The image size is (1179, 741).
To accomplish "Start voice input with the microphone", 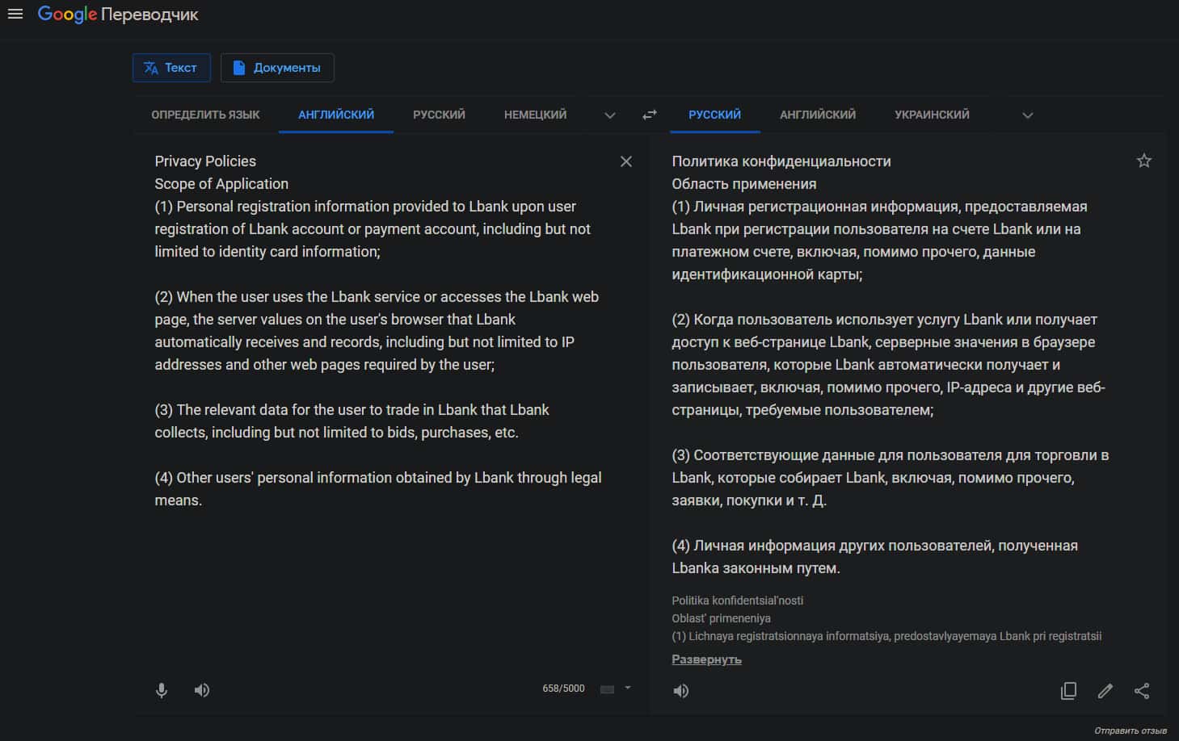I will click(162, 690).
